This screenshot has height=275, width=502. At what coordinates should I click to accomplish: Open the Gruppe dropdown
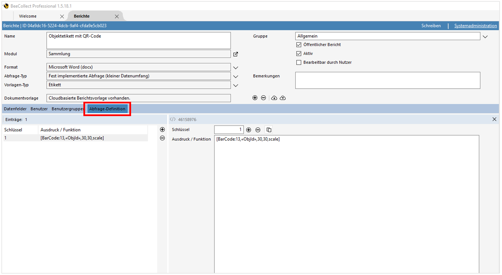click(x=485, y=36)
